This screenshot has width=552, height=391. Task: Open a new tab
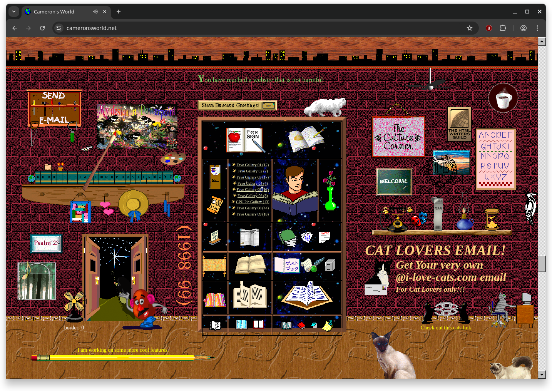(119, 12)
